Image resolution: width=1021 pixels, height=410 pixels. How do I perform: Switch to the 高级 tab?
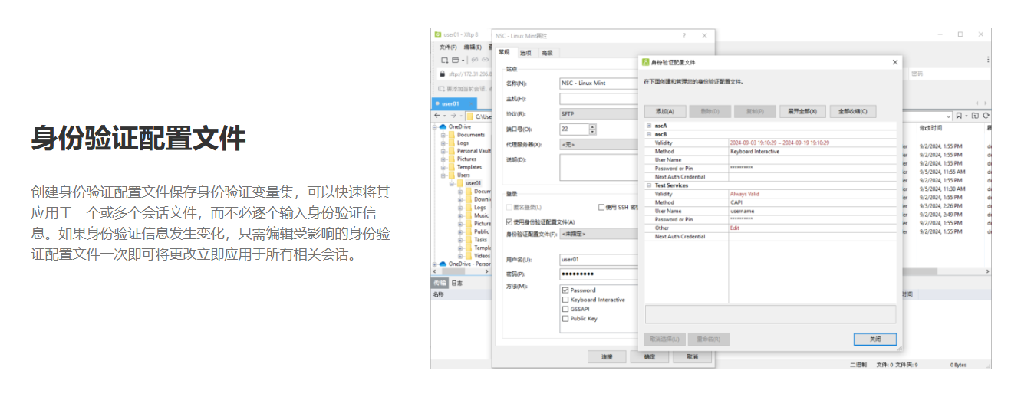[547, 53]
